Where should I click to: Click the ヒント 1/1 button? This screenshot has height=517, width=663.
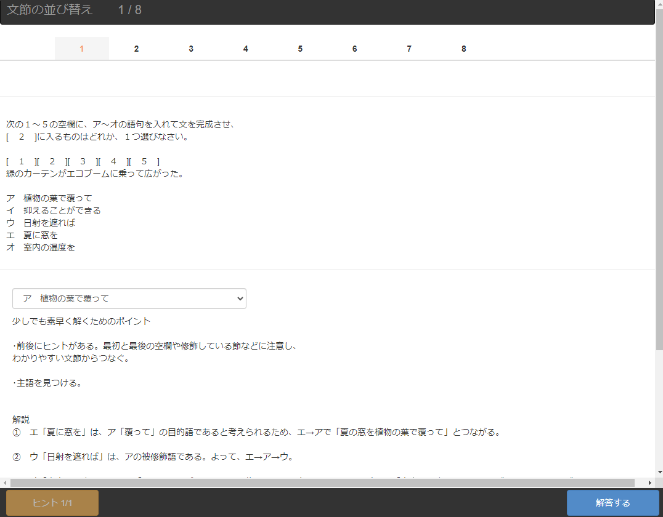pos(52,503)
